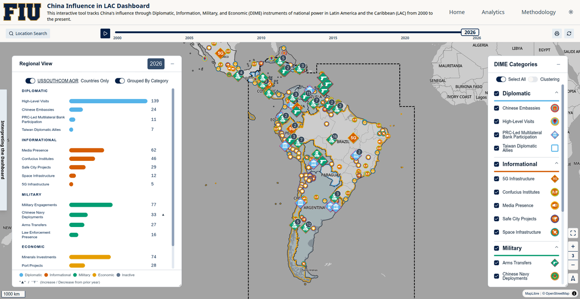The height and width of the screenshot is (299, 580).
Task: Minimize the Regional View panel
Action: [173, 64]
